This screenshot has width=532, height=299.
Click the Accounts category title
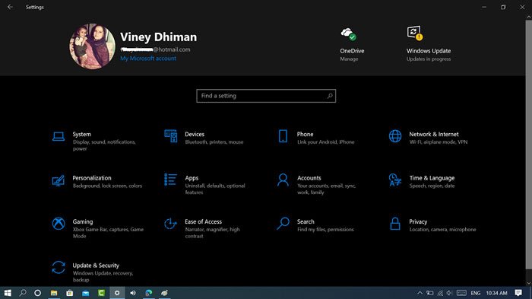click(x=309, y=178)
